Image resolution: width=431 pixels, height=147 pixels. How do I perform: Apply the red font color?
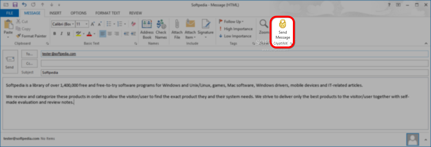pyautogui.click(x=89, y=34)
